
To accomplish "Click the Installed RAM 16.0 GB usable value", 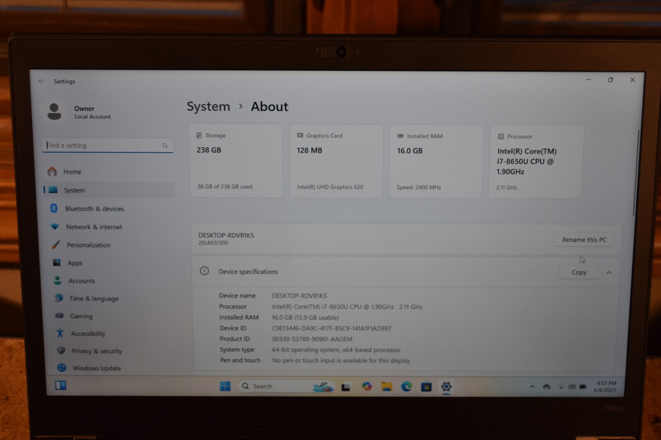I will 305,318.
